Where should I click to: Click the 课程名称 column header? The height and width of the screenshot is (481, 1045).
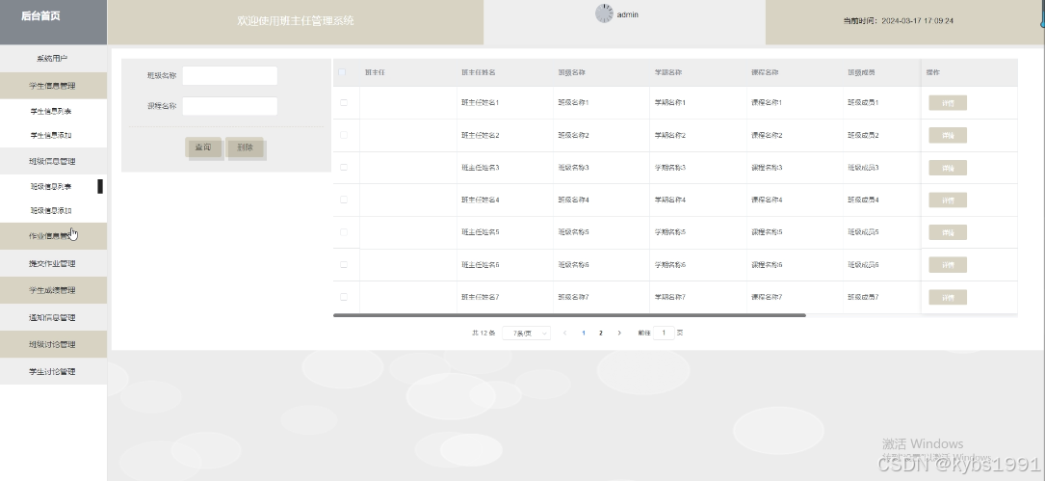point(765,72)
